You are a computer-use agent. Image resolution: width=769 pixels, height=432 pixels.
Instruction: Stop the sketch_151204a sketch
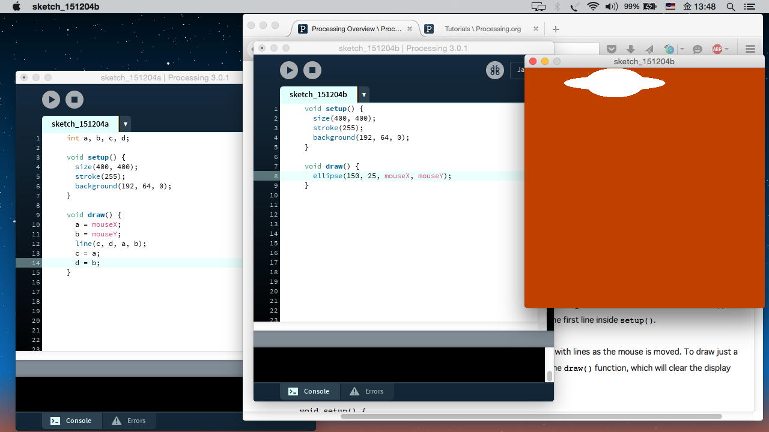[74, 100]
